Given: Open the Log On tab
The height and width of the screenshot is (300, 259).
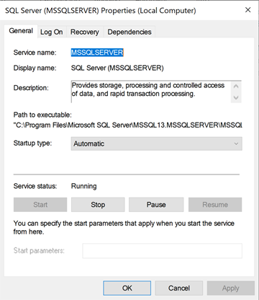Looking at the screenshot, I should click(52, 32).
